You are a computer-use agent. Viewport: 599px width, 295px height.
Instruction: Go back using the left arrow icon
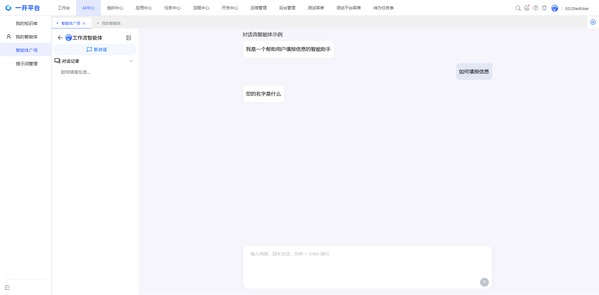pos(60,38)
